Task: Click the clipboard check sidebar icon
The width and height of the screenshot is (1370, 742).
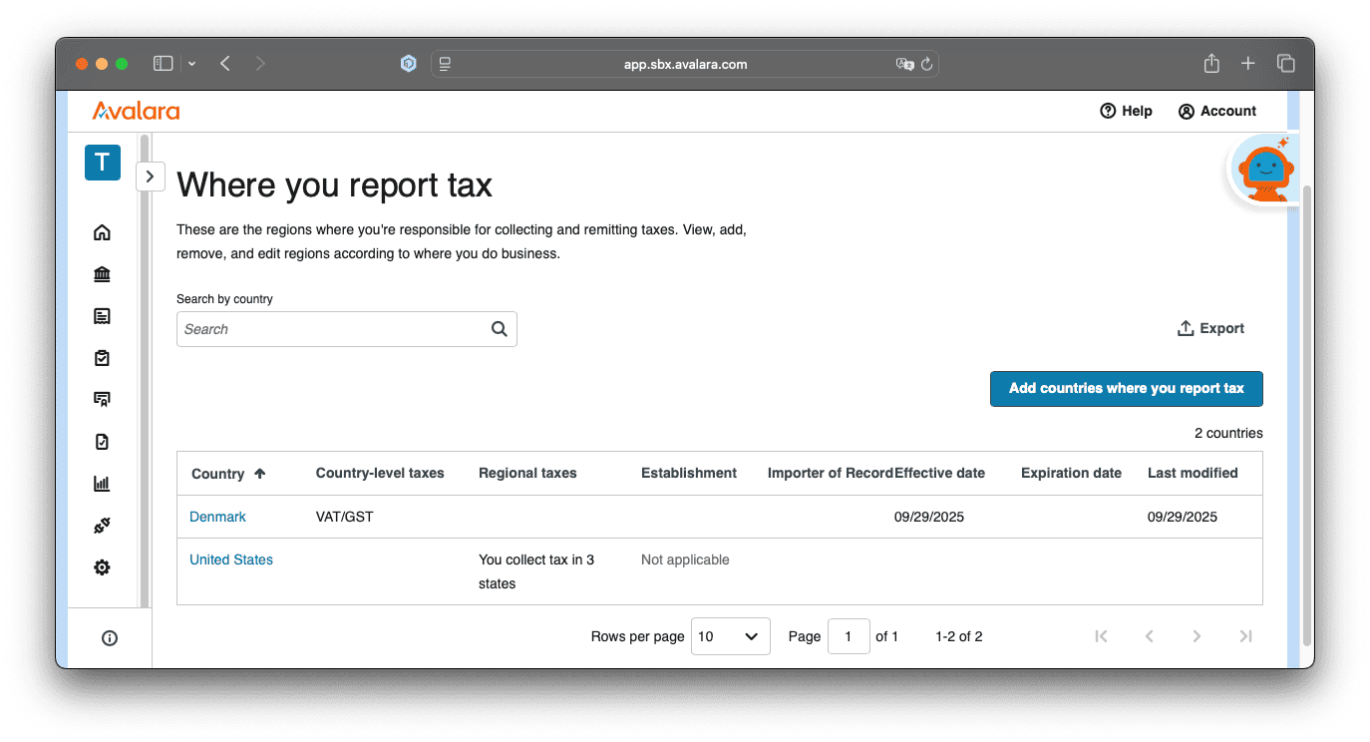Action: (x=102, y=358)
